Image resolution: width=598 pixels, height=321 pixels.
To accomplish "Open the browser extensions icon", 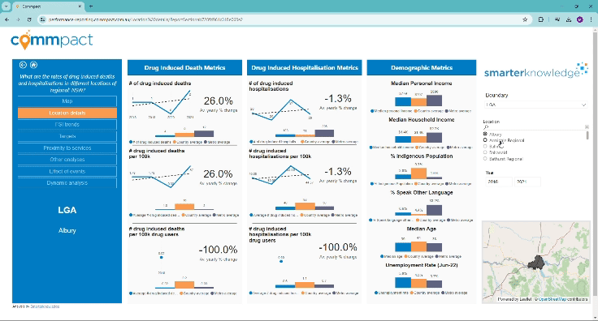I will (x=541, y=19).
